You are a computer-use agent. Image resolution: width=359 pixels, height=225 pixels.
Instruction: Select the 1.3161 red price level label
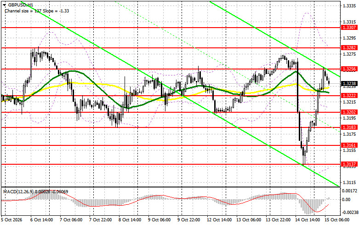pyautogui.click(x=349, y=145)
